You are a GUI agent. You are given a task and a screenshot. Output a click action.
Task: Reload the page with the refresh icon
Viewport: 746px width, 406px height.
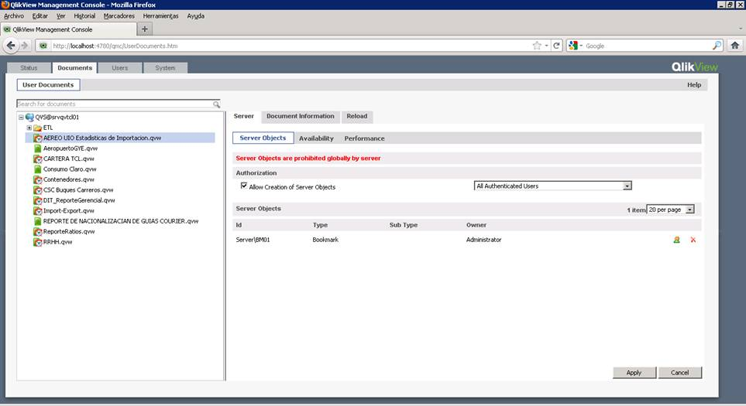click(556, 46)
